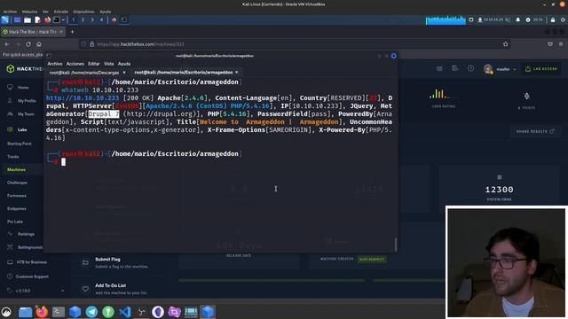Open the terminal launcher in Kali panel
The height and width of the screenshot is (319, 568).
click(57, 19)
